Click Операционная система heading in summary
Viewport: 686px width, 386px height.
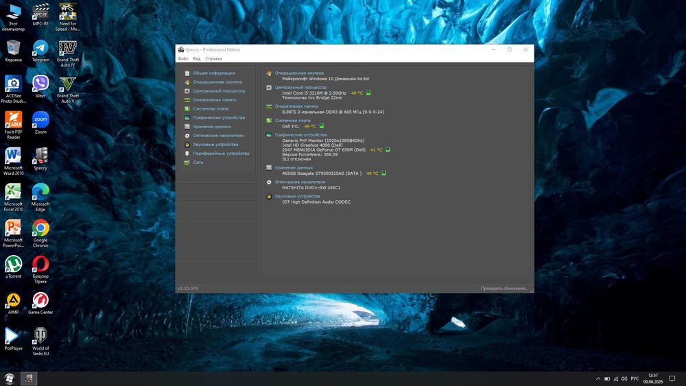[x=299, y=73]
